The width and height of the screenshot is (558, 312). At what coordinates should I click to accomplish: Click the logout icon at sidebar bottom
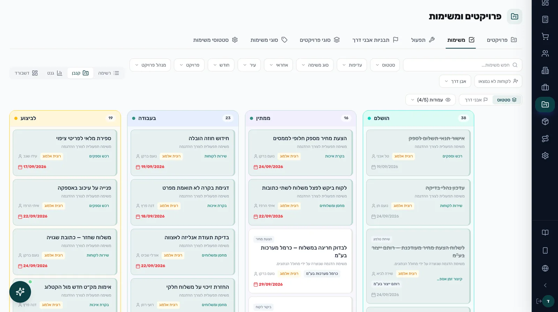[x=539, y=301]
